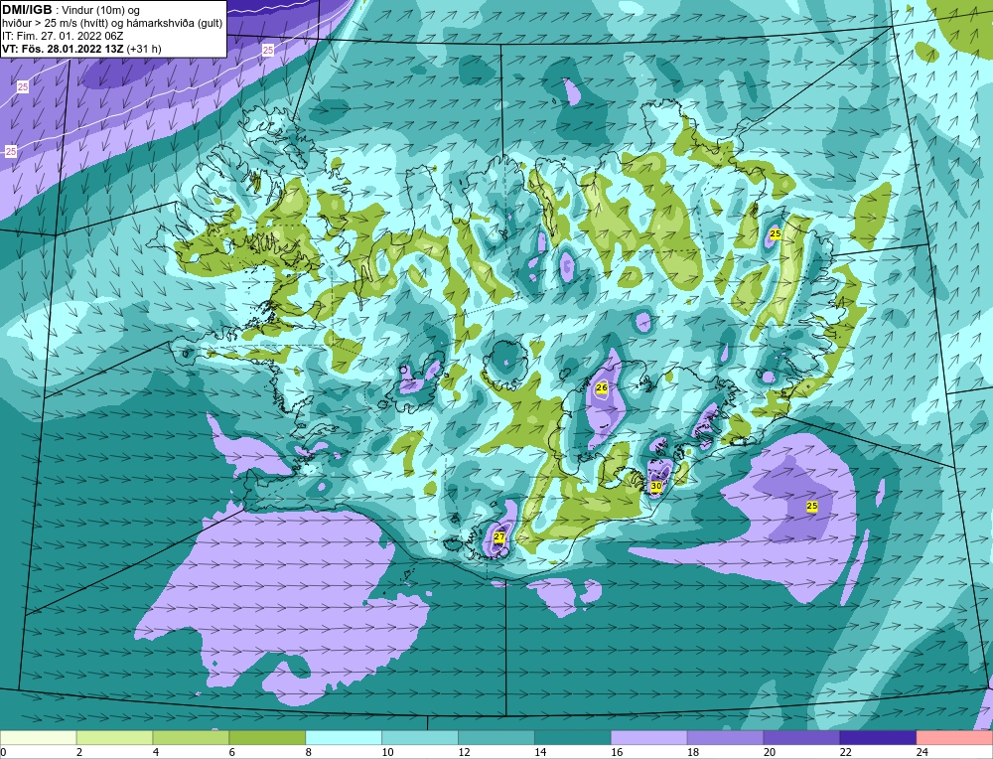
Task: Select the yellow 27 gust label
Action: tap(499, 536)
